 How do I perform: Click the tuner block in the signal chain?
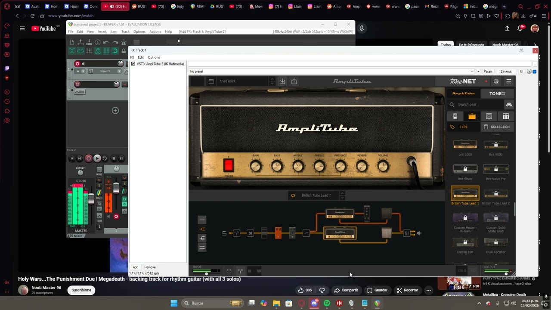coord(236,233)
